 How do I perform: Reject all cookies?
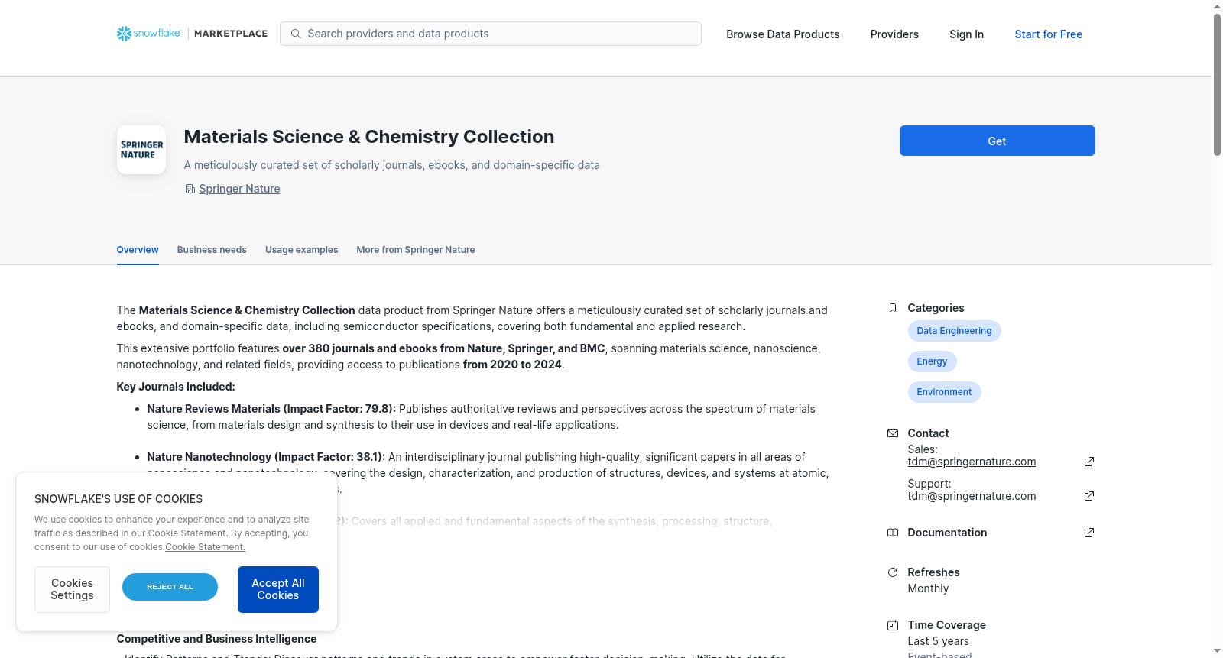point(170,587)
